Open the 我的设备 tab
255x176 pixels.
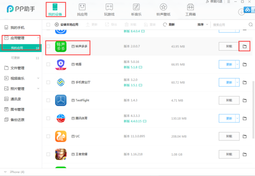tap(55, 10)
